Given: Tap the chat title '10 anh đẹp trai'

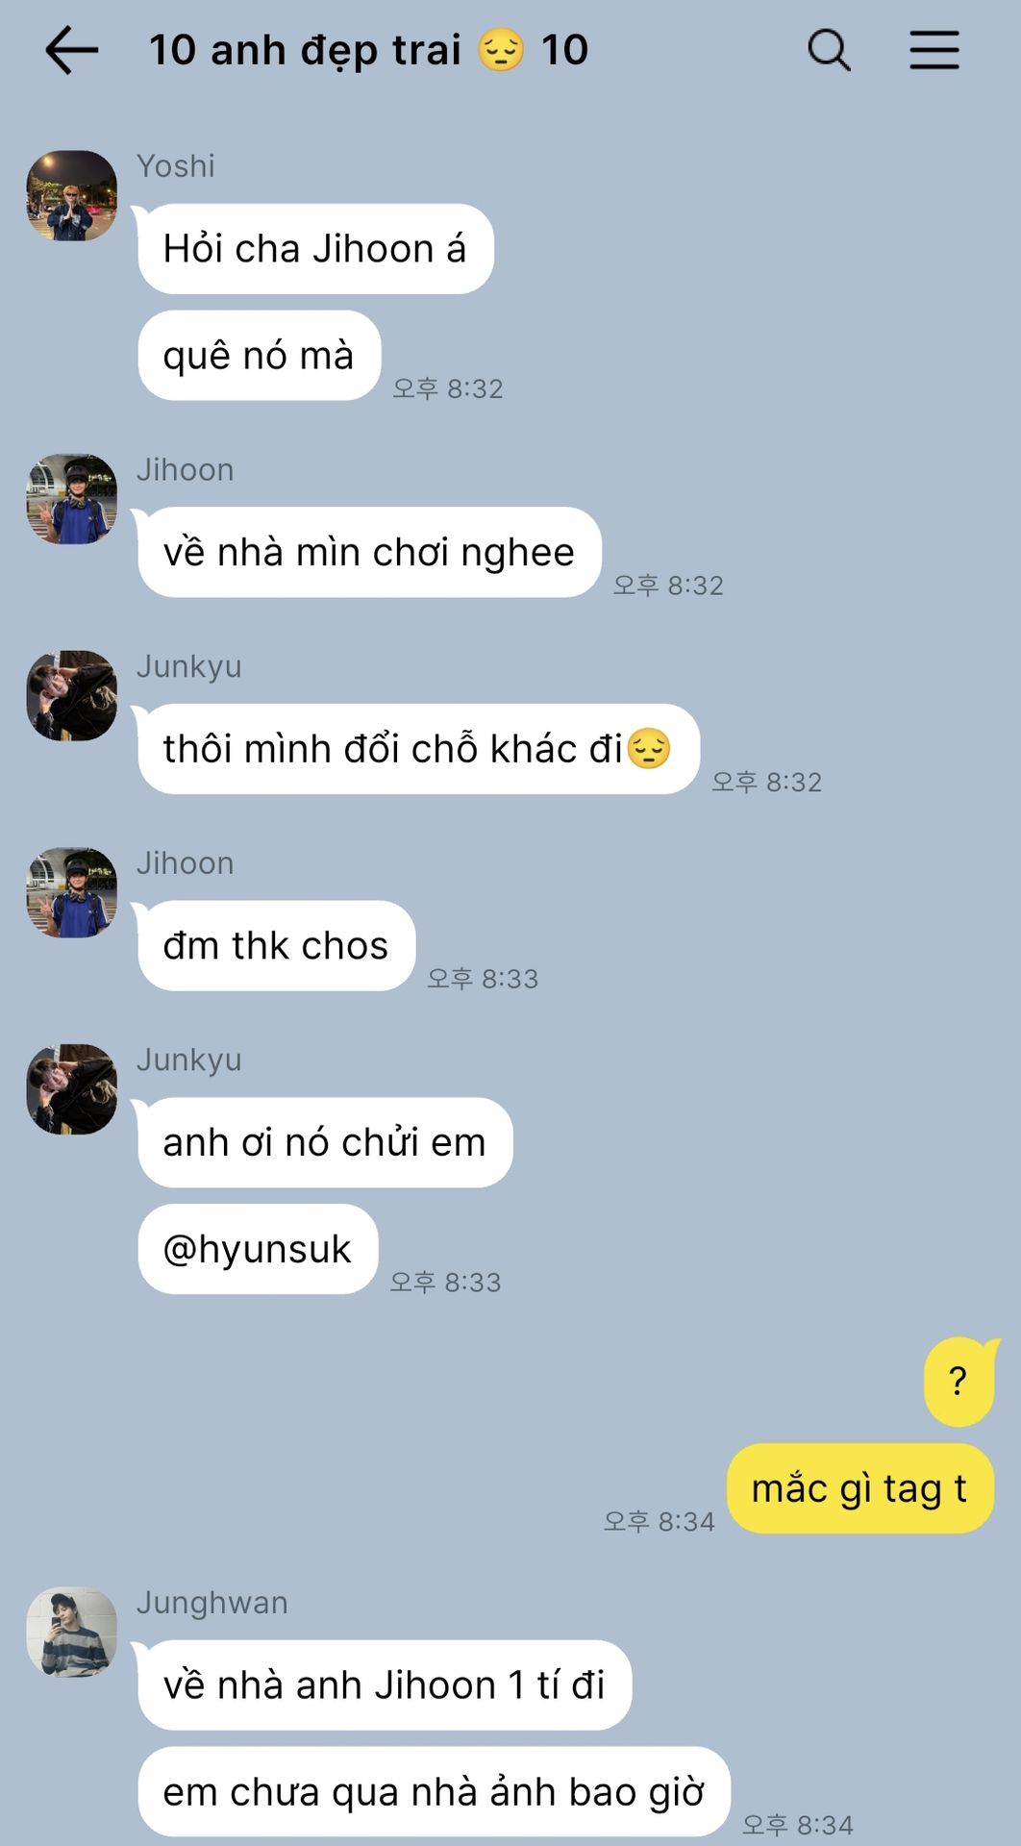Looking at the screenshot, I should (x=305, y=50).
